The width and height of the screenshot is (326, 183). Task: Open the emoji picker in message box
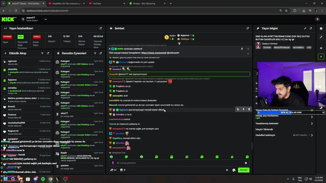point(246,163)
